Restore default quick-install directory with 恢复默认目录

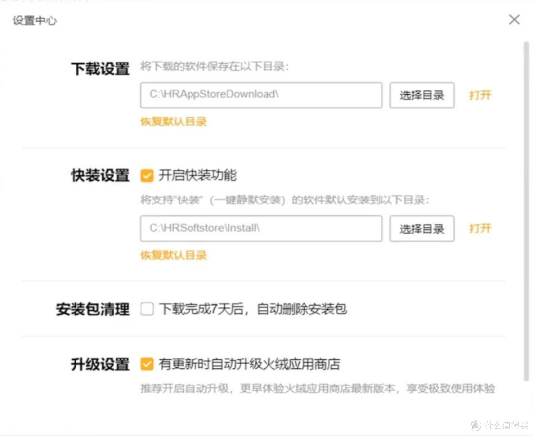coord(172,255)
